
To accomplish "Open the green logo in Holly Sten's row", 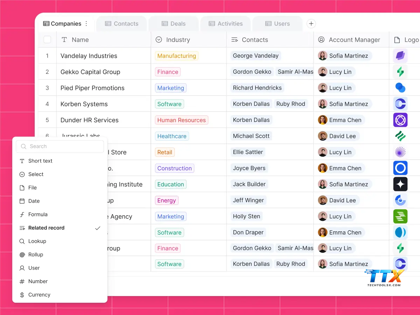I will [400, 216].
